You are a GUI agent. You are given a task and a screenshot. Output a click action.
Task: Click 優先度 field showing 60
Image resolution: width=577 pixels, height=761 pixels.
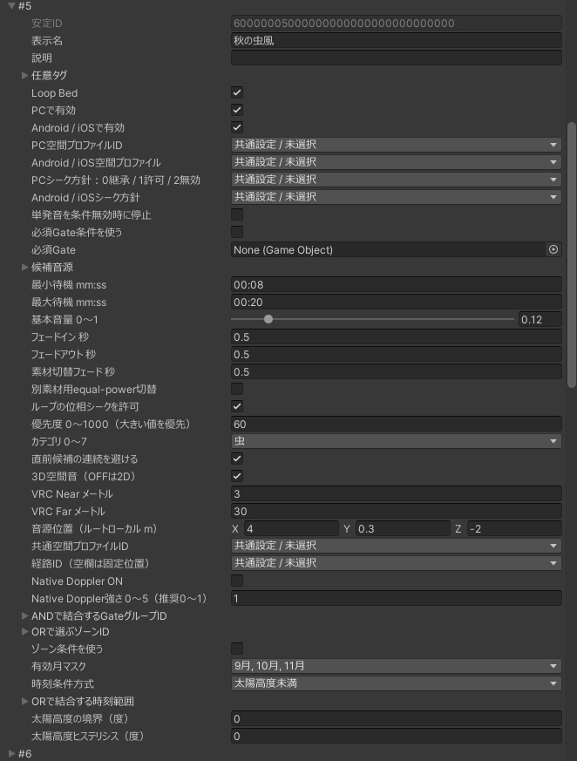(x=396, y=424)
